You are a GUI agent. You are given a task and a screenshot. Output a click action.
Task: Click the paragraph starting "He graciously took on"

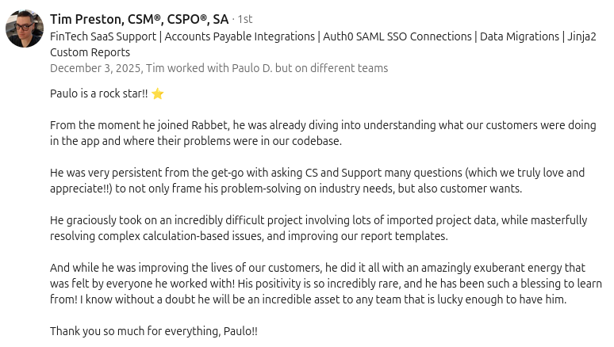[317, 228]
